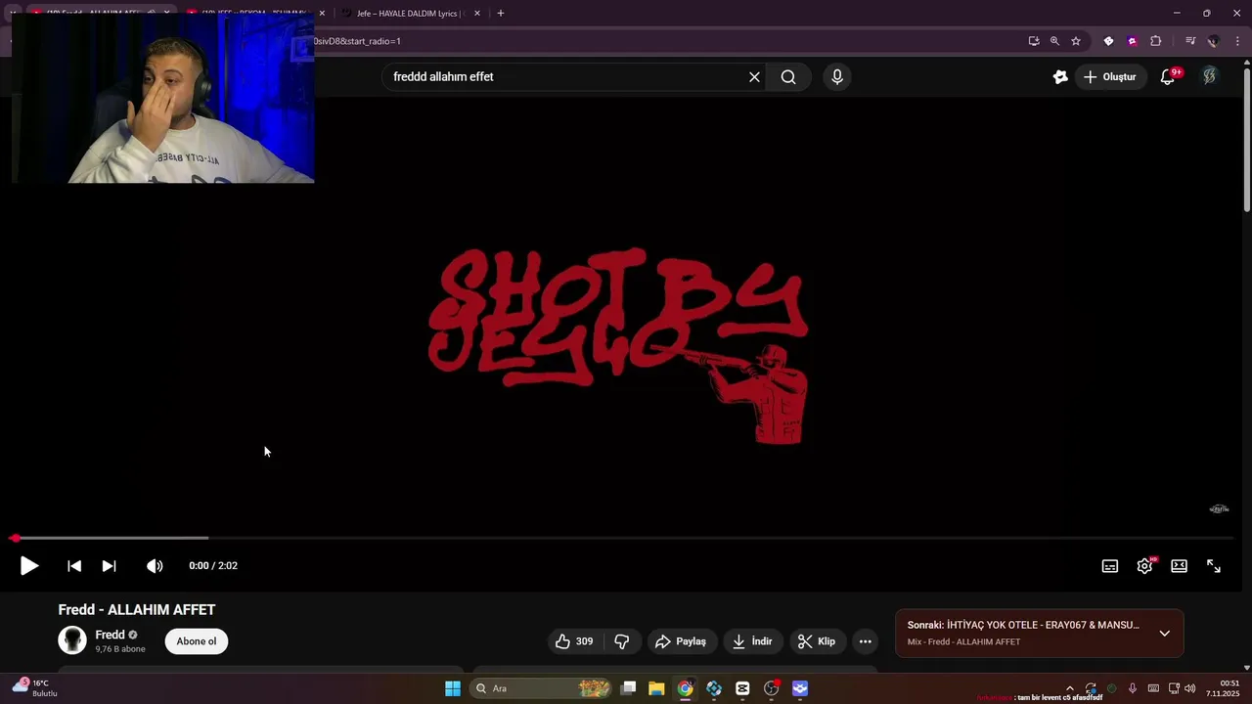Open the browser zoom magnifier icon
This screenshot has width=1252, height=704.
pos(1054,41)
